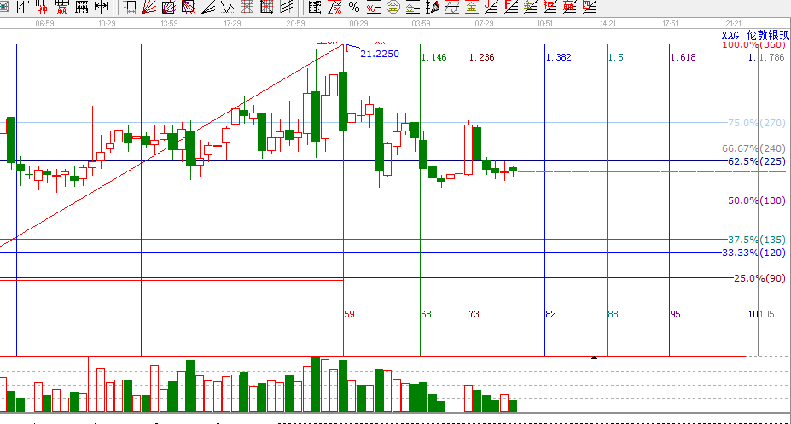The image size is (791, 424).
Task: Select the blue 1.382 time line label
Action: [558, 57]
